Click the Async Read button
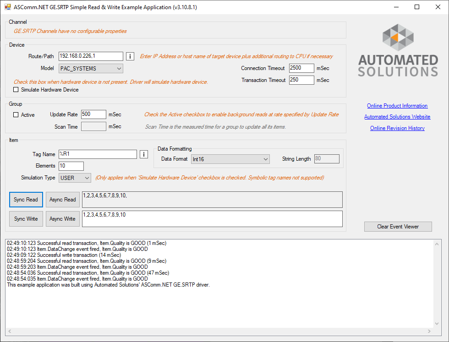The image size is (449, 342). point(63,200)
